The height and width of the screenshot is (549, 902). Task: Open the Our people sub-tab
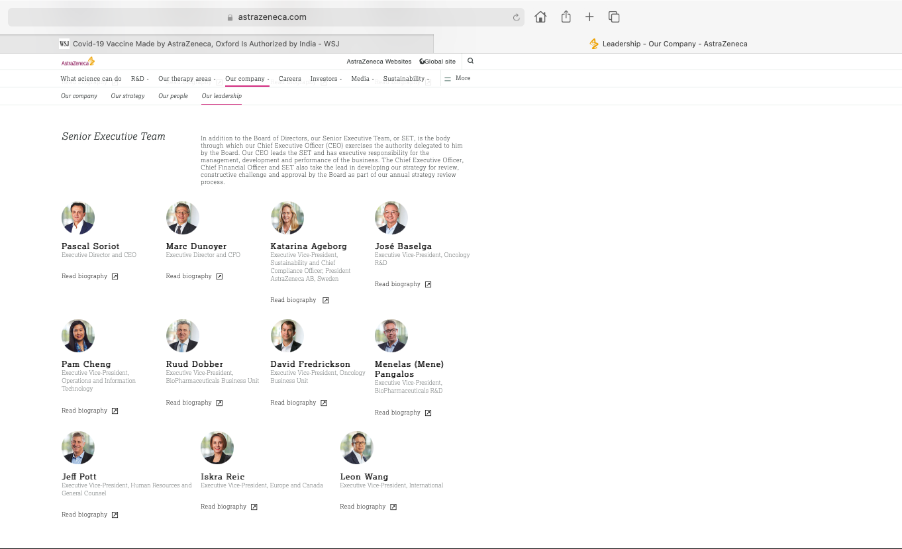click(173, 96)
